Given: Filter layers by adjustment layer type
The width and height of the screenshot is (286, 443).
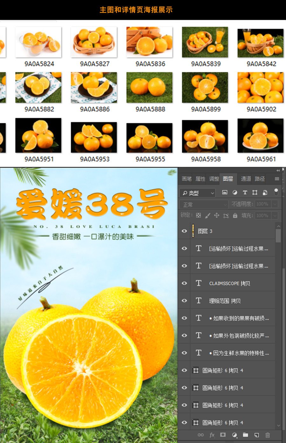Looking at the screenshot, I should point(235,193).
